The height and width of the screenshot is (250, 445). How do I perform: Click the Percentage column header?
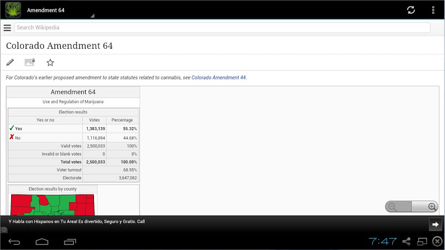click(x=122, y=120)
